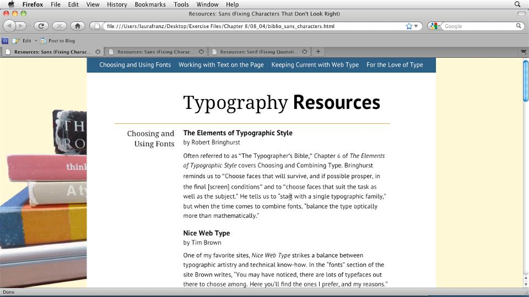
Task: Click the page icon beside the URL
Action: point(97,26)
